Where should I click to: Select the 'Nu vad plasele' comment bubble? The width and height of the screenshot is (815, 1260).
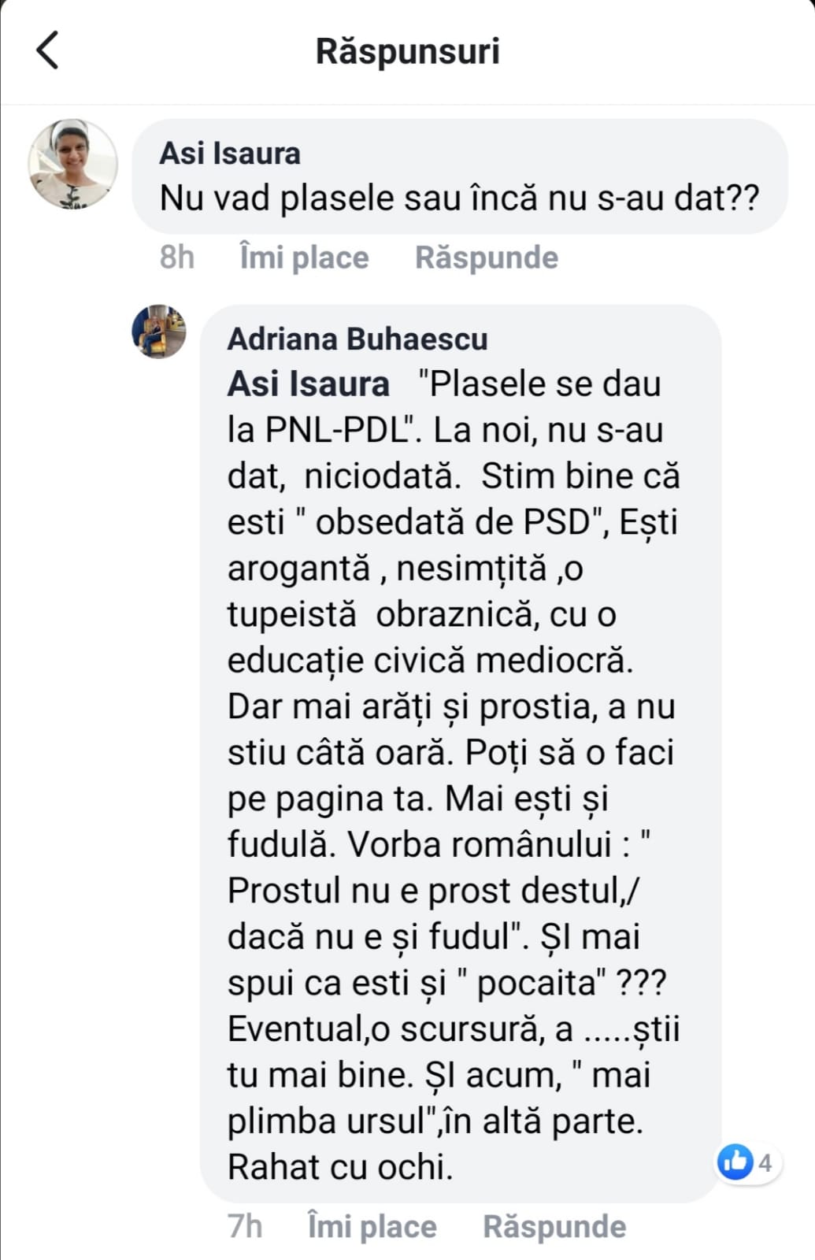tap(460, 176)
